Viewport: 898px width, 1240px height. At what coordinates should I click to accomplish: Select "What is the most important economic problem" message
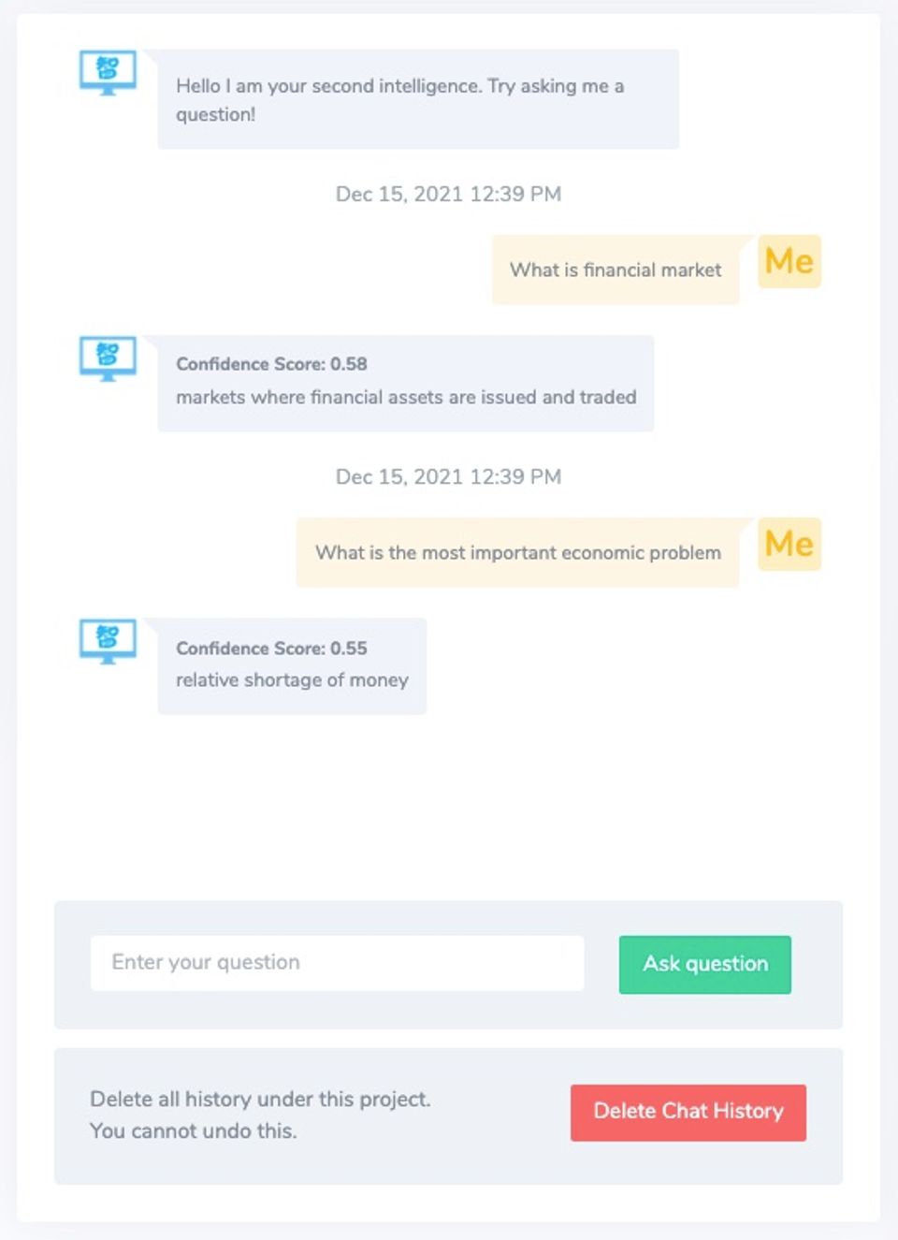[x=517, y=553]
